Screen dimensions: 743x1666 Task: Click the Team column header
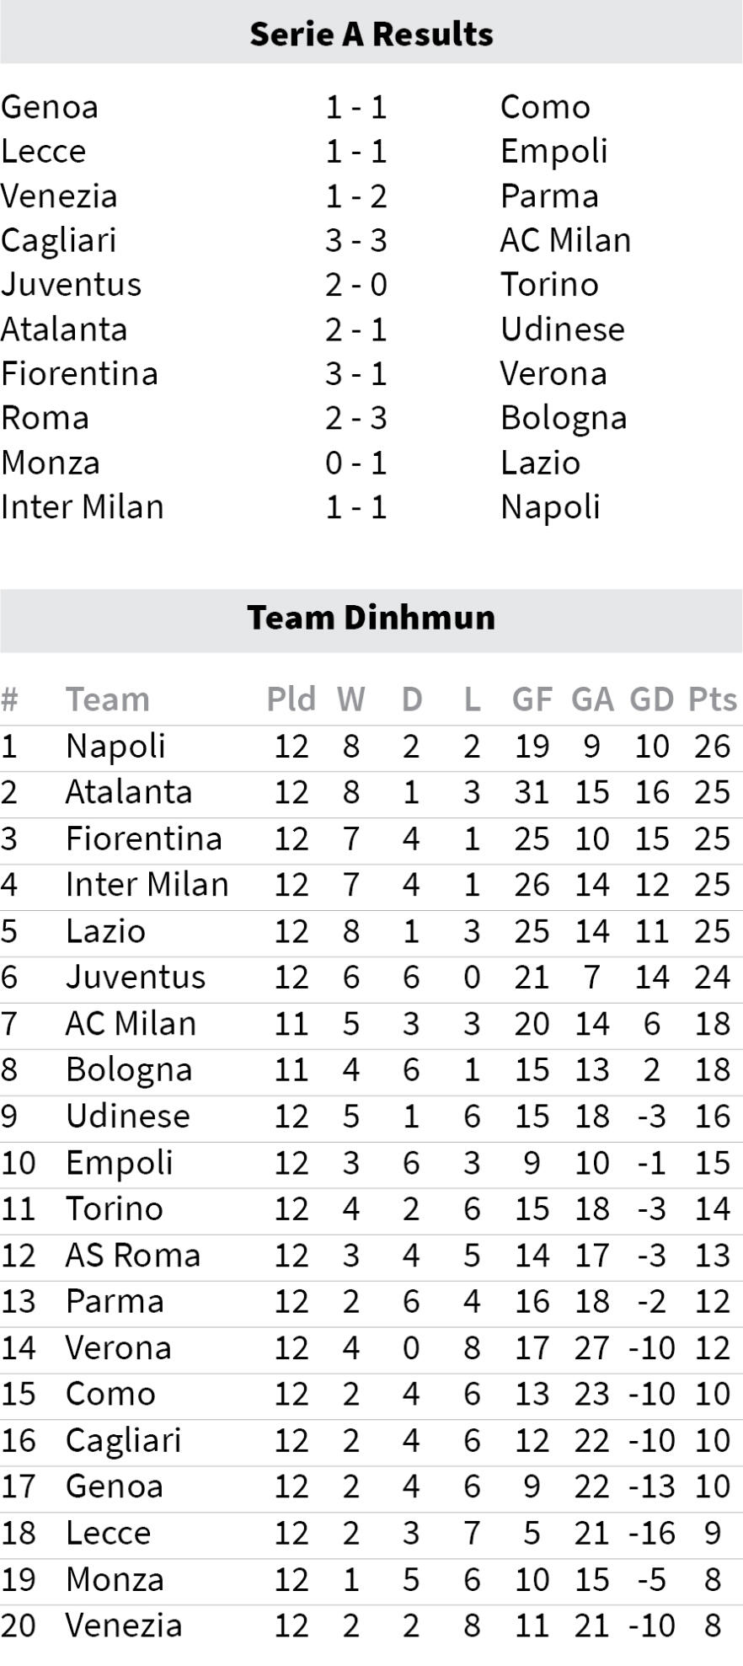[x=108, y=699]
